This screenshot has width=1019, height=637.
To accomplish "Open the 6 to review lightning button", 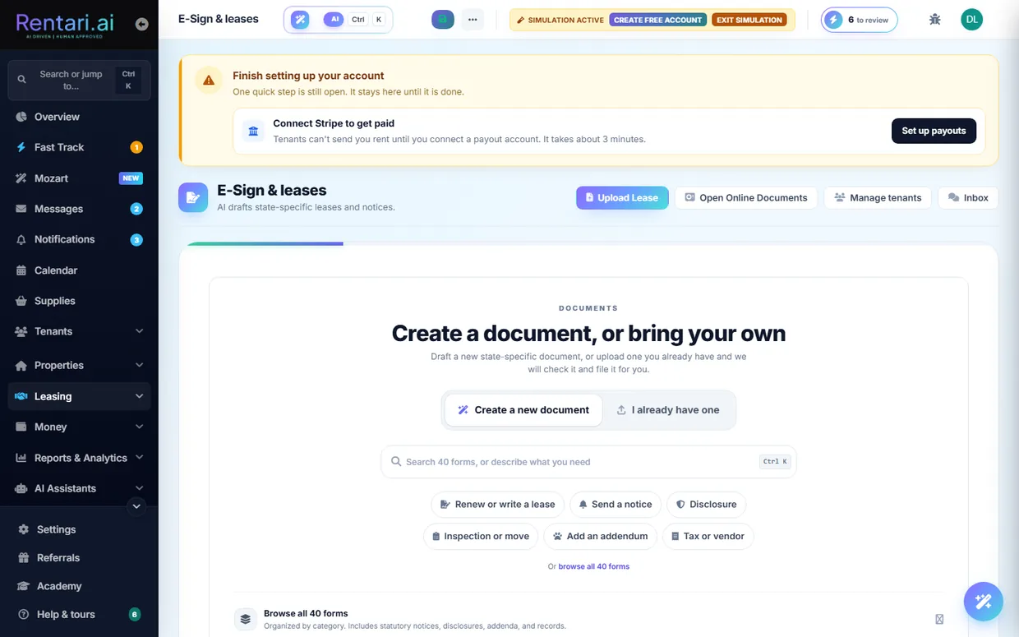I will (860, 20).
